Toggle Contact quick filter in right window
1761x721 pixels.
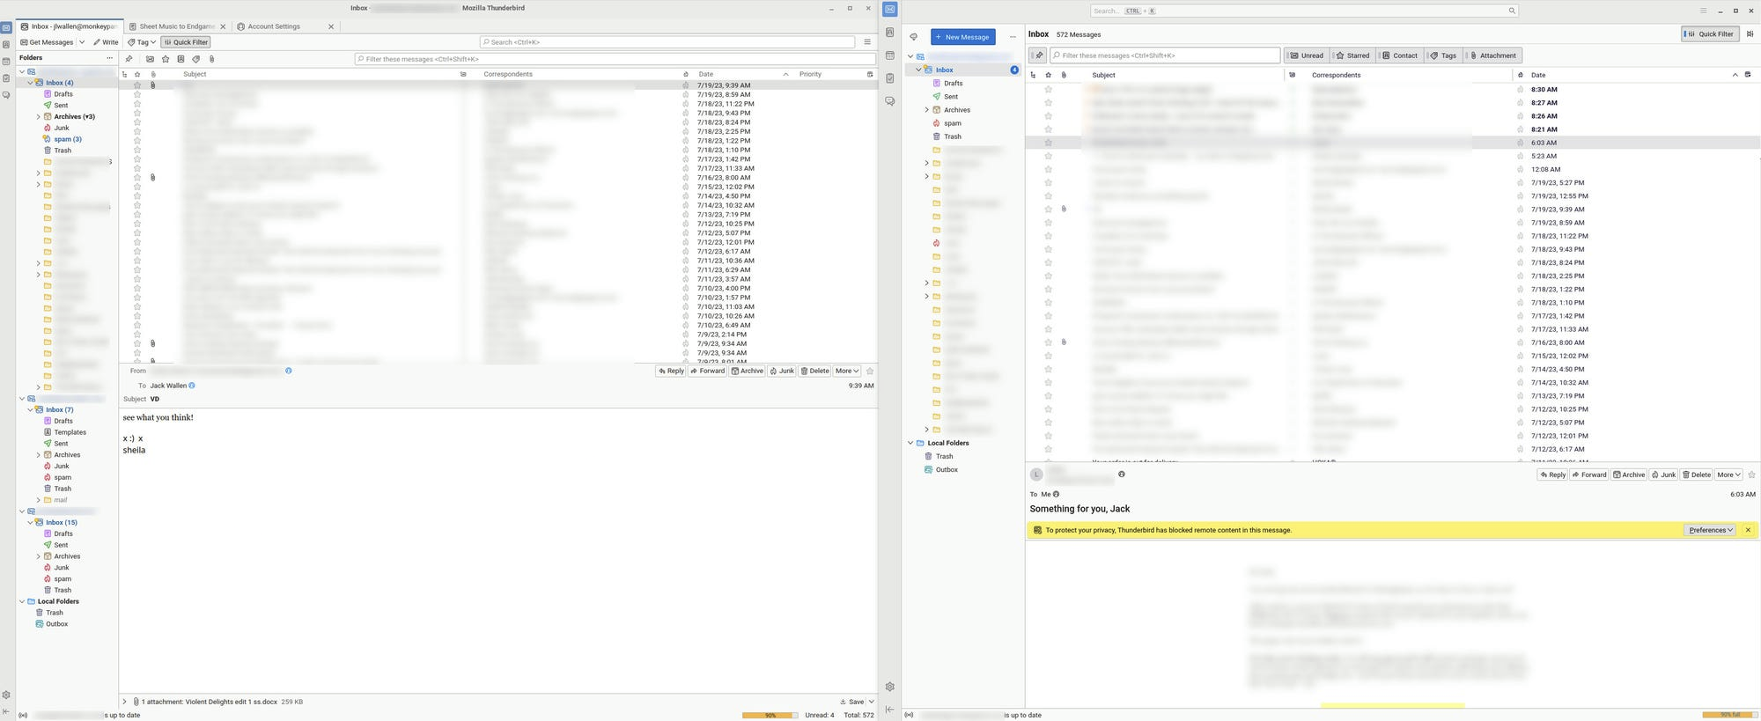click(x=1399, y=55)
